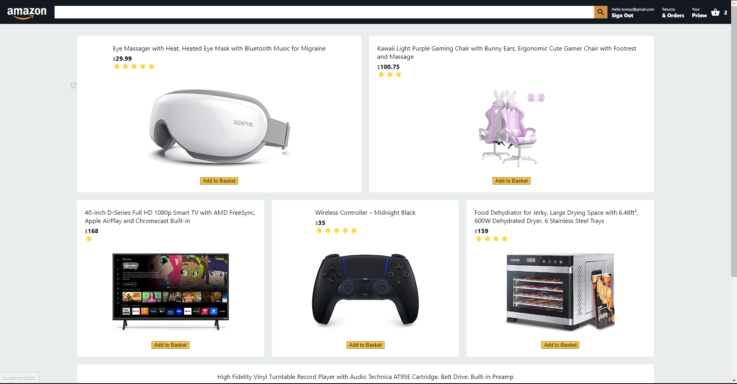The width and height of the screenshot is (737, 384).
Task: Click the search input field
Action: 324,12
